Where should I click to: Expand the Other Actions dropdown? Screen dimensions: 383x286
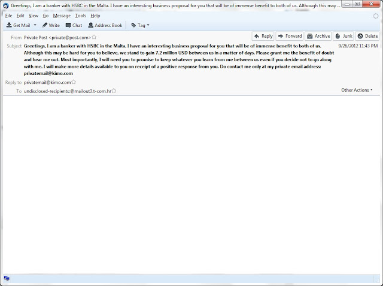pos(357,90)
